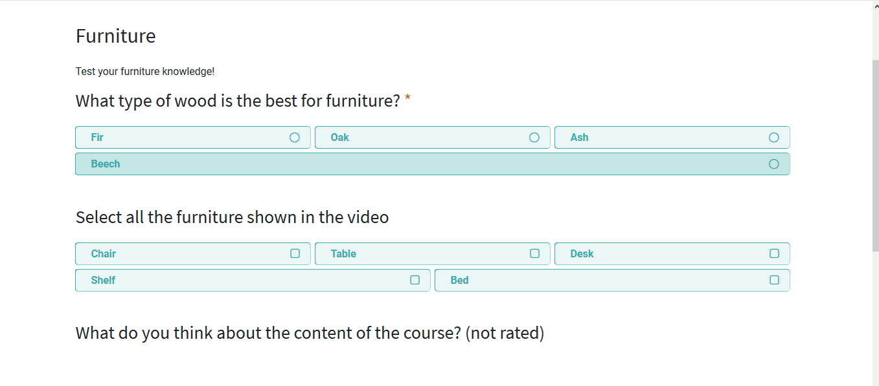Click the course content question heading
The height and width of the screenshot is (386, 879).
(x=310, y=333)
